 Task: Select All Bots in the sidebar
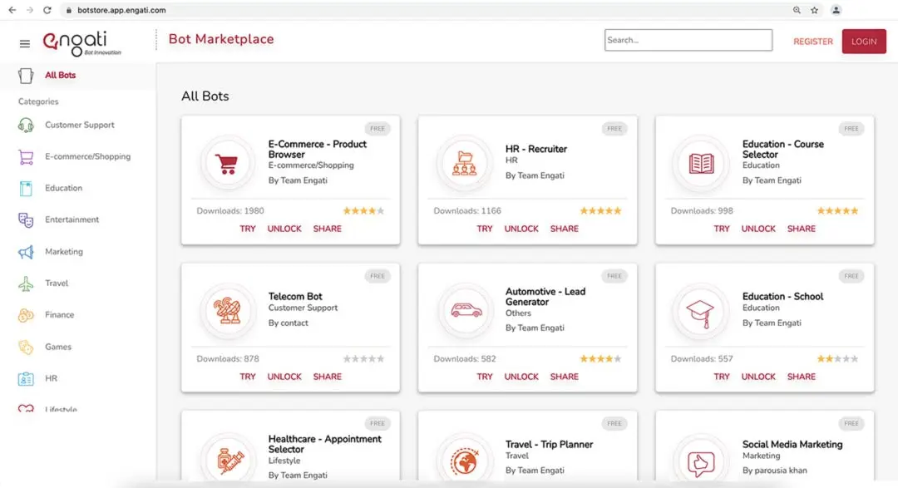60,76
